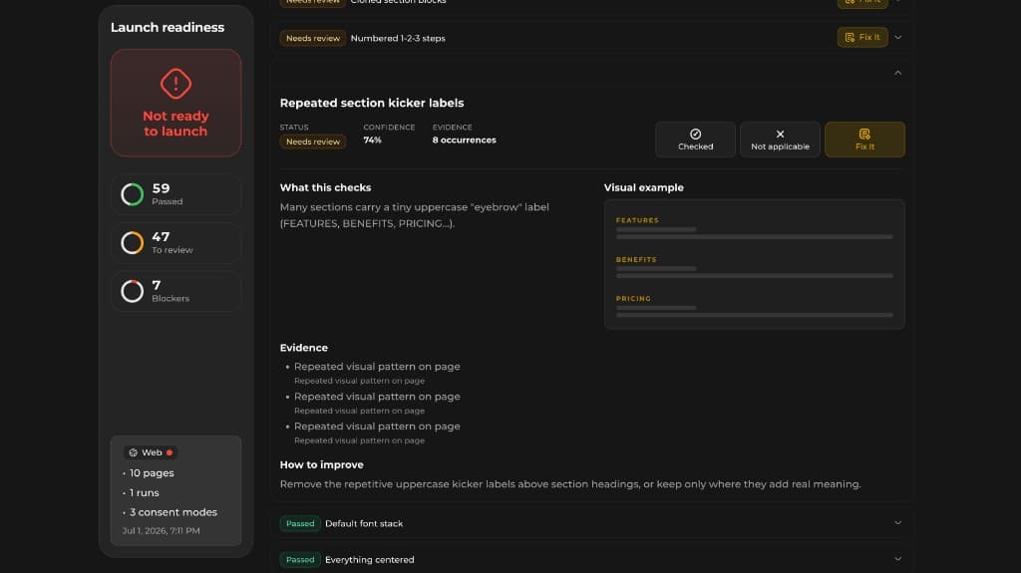Screen dimensions: 1021x573
Task: Open the 47 To review summary card
Action: pyautogui.click(x=175, y=243)
